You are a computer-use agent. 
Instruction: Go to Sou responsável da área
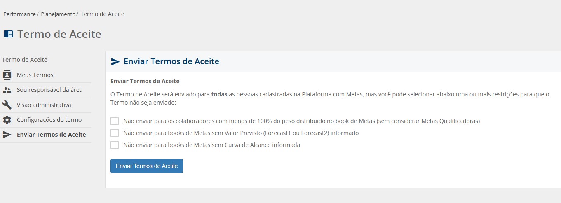(49, 90)
